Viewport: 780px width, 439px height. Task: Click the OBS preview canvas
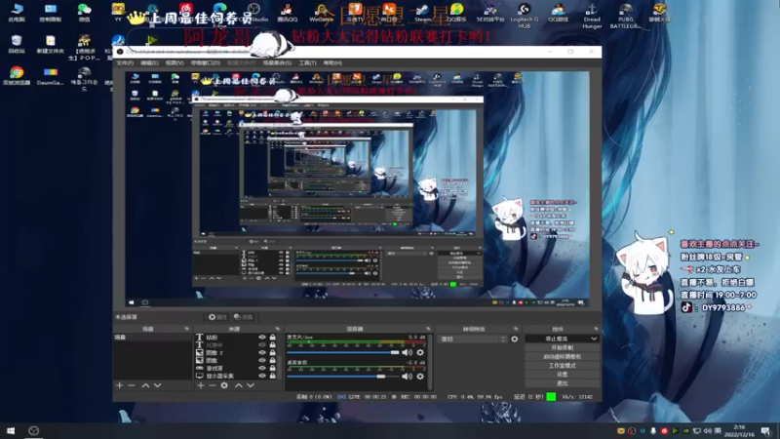[357, 189]
